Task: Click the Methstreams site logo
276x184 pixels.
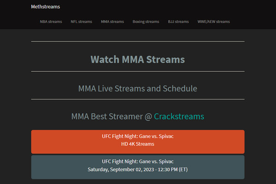Action: [x=46, y=7]
